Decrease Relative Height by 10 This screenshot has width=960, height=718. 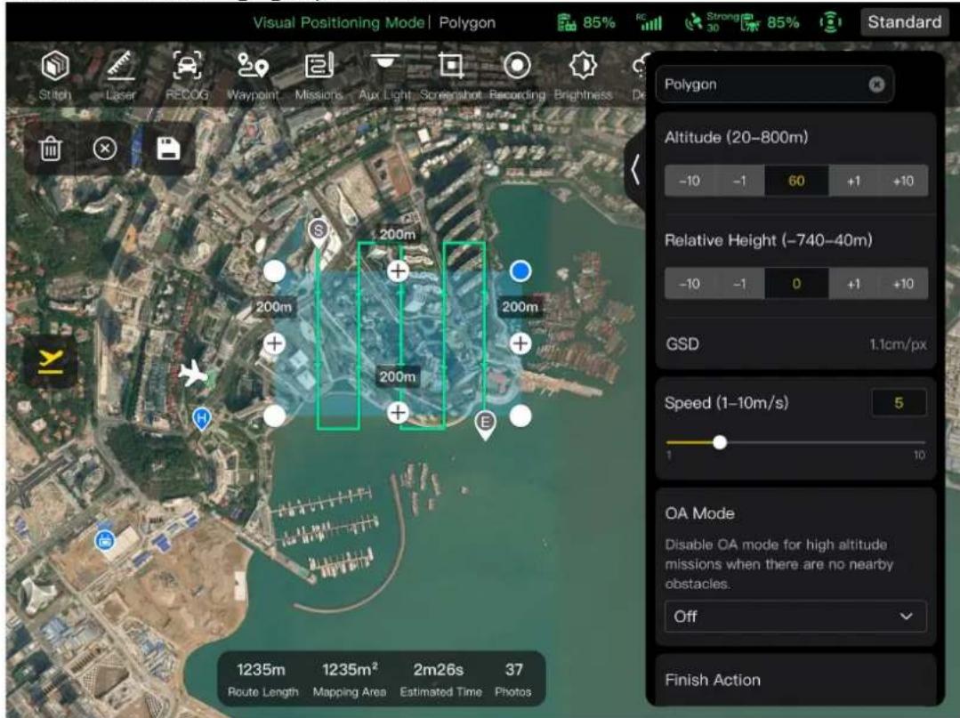(x=690, y=284)
